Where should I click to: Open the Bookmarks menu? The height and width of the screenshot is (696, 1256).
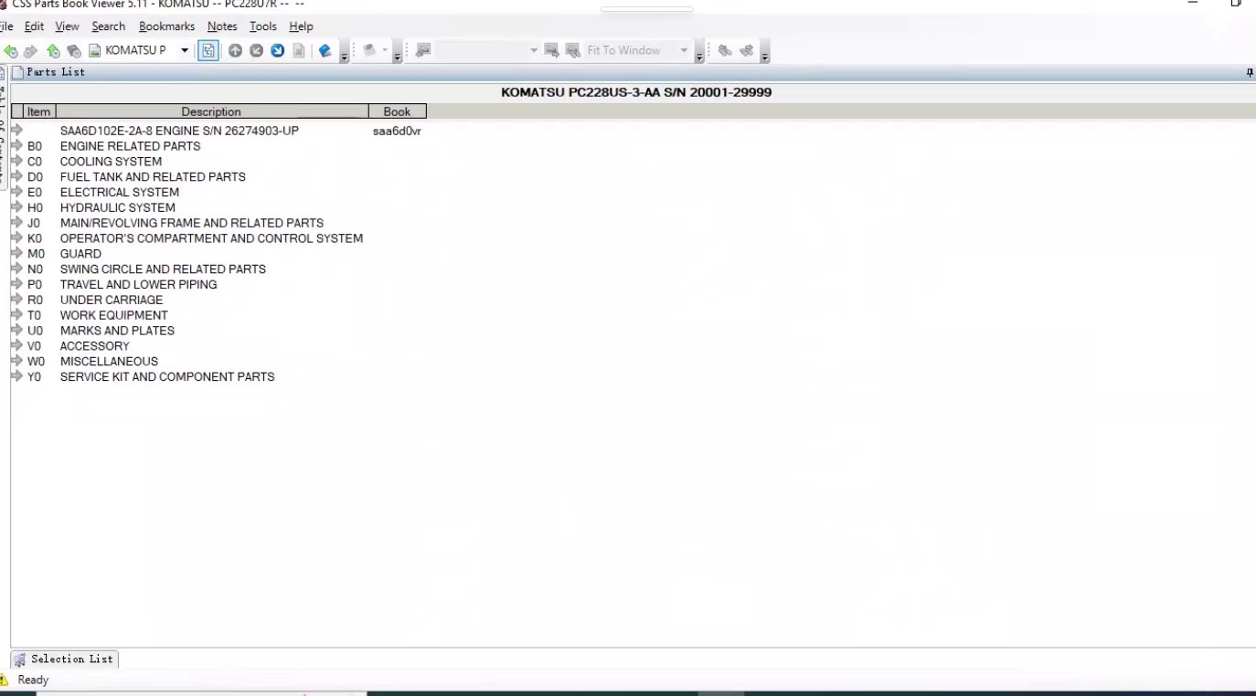166,26
